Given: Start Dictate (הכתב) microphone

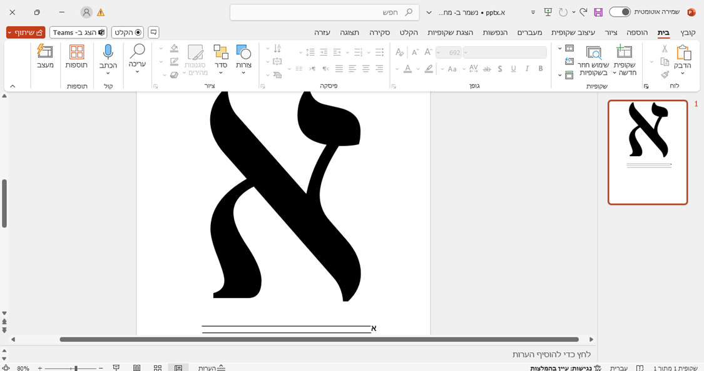Looking at the screenshot, I should (108, 52).
